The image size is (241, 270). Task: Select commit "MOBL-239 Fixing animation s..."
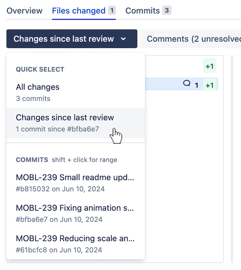75,208
